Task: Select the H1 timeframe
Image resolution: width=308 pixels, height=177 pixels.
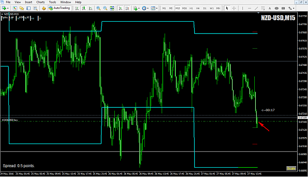Action: tap(191, 8)
